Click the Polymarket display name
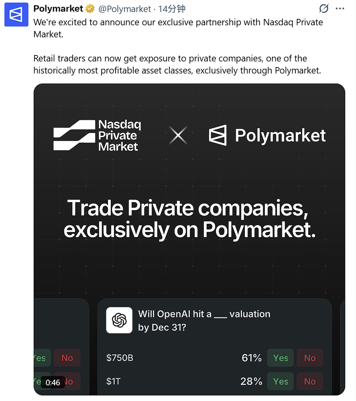Image resolution: width=356 pixels, height=401 pixels. coord(58,9)
